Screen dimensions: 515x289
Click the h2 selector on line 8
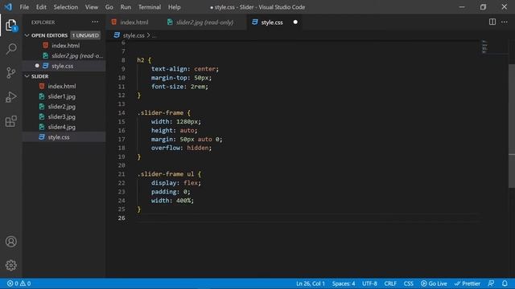[x=141, y=60]
